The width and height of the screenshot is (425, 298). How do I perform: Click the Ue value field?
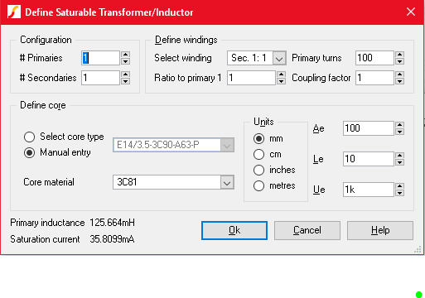tap(369, 190)
